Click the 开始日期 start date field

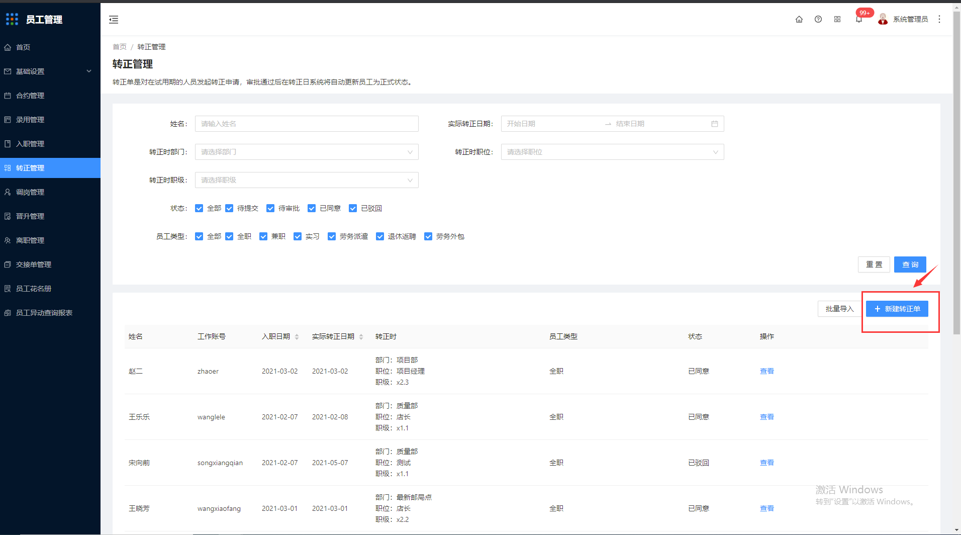[553, 124]
